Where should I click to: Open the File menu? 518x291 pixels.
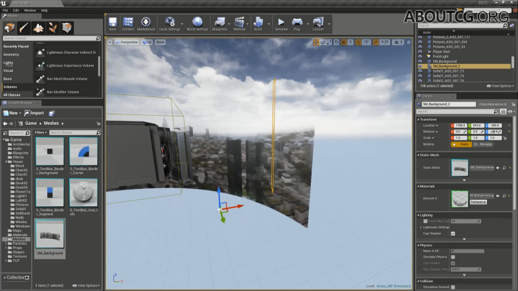click(5, 10)
